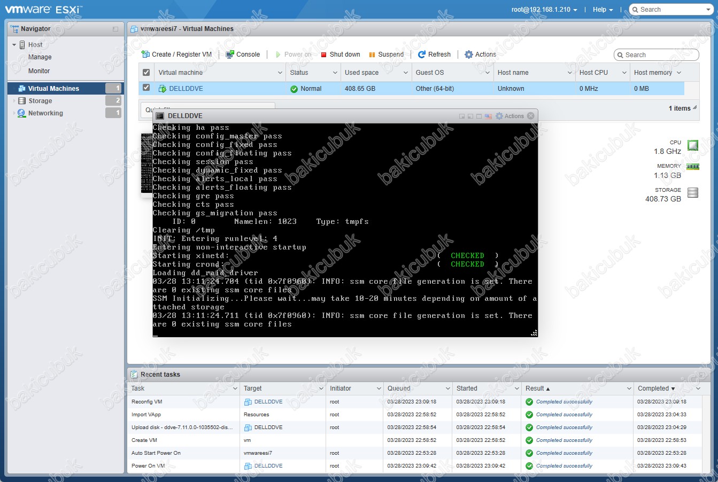This screenshot has width=718, height=482.
Task: Click the Host server icon
Action: (22, 45)
